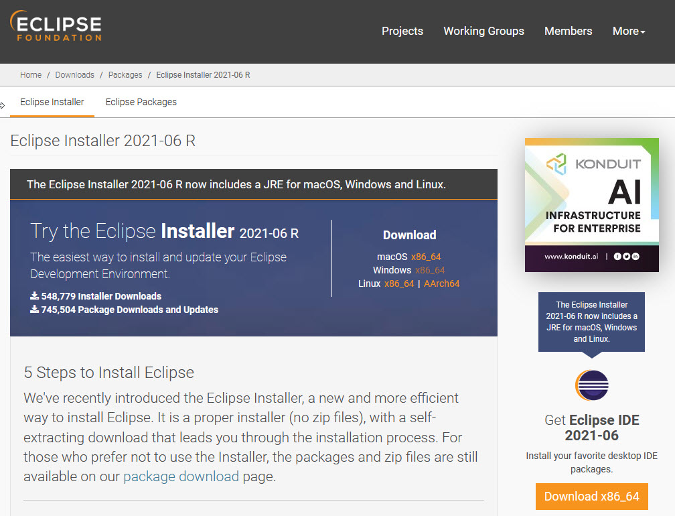The image size is (675, 516).
Task: Click the Projects menu item
Action: [402, 31]
